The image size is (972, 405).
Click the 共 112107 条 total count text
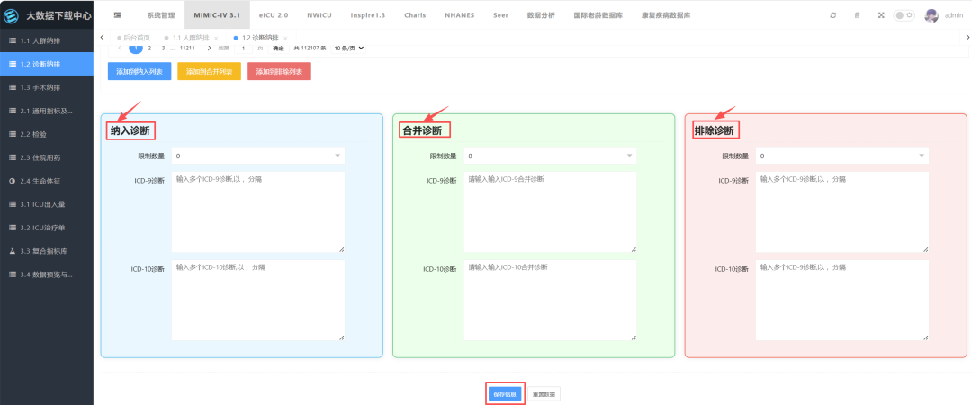tap(310, 48)
